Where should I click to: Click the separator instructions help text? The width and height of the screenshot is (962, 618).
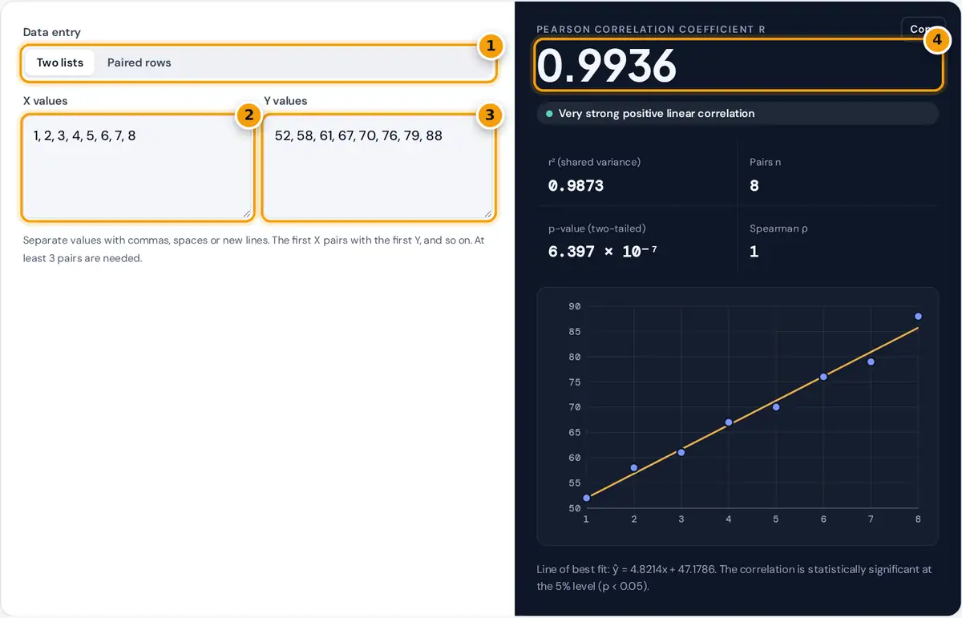(x=254, y=249)
